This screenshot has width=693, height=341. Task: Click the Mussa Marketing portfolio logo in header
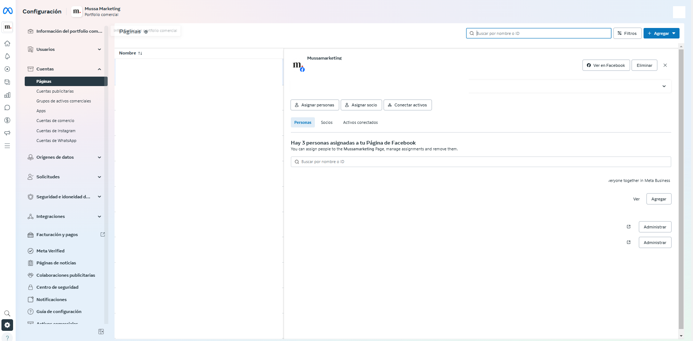tap(77, 11)
